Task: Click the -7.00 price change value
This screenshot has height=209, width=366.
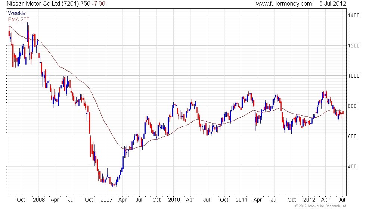Action: coord(98,4)
